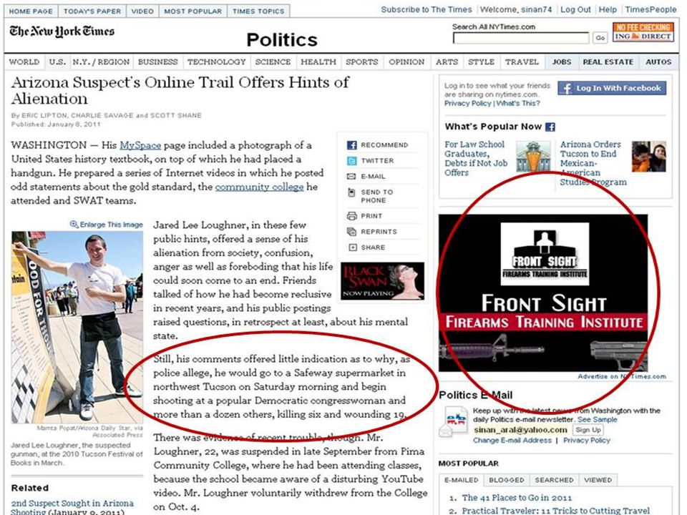
Task: Select the Sports section
Action: pyautogui.click(x=362, y=62)
